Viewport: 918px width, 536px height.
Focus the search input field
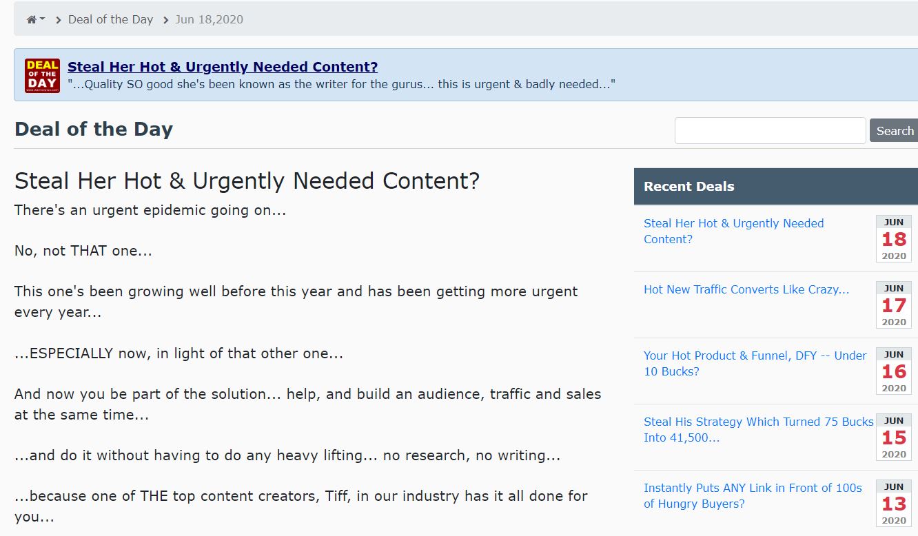(x=770, y=130)
